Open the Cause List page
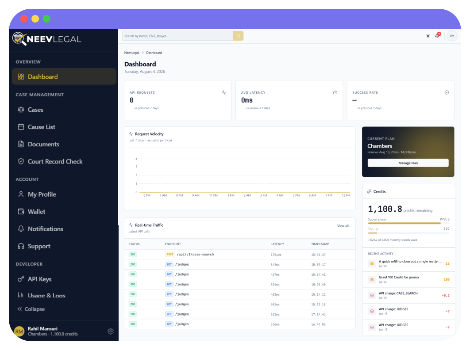This screenshot has width=470, height=350. point(64,127)
